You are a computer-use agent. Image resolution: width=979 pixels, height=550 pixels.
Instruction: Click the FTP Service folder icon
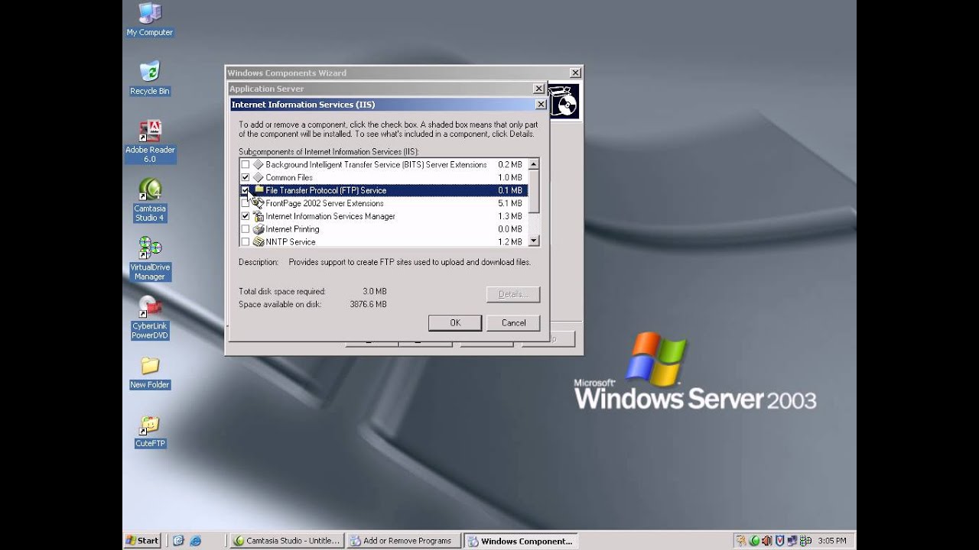(x=259, y=190)
